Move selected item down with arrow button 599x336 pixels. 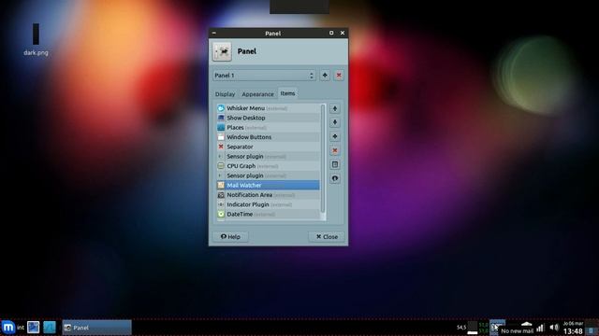[x=335, y=122]
